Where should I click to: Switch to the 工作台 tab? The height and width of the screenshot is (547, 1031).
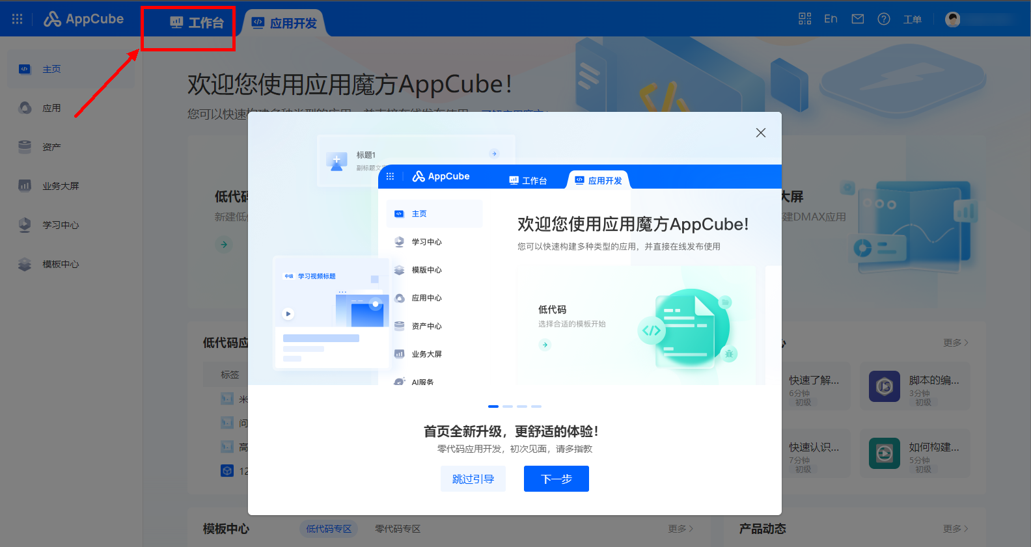click(x=197, y=23)
